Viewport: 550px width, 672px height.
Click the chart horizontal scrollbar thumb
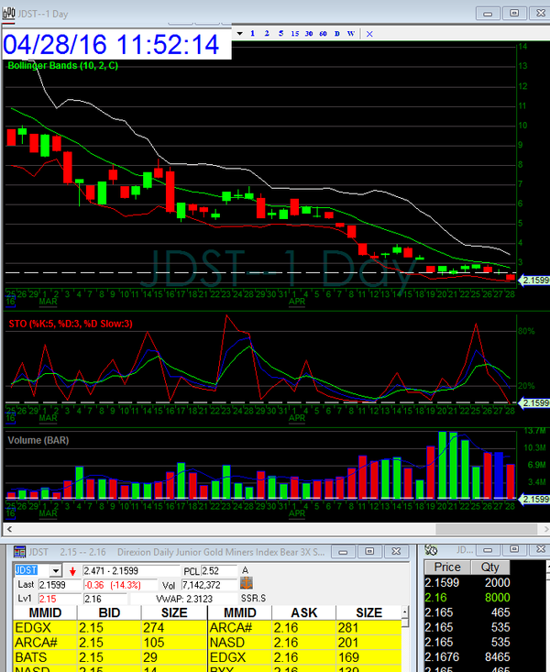click(489, 529)
